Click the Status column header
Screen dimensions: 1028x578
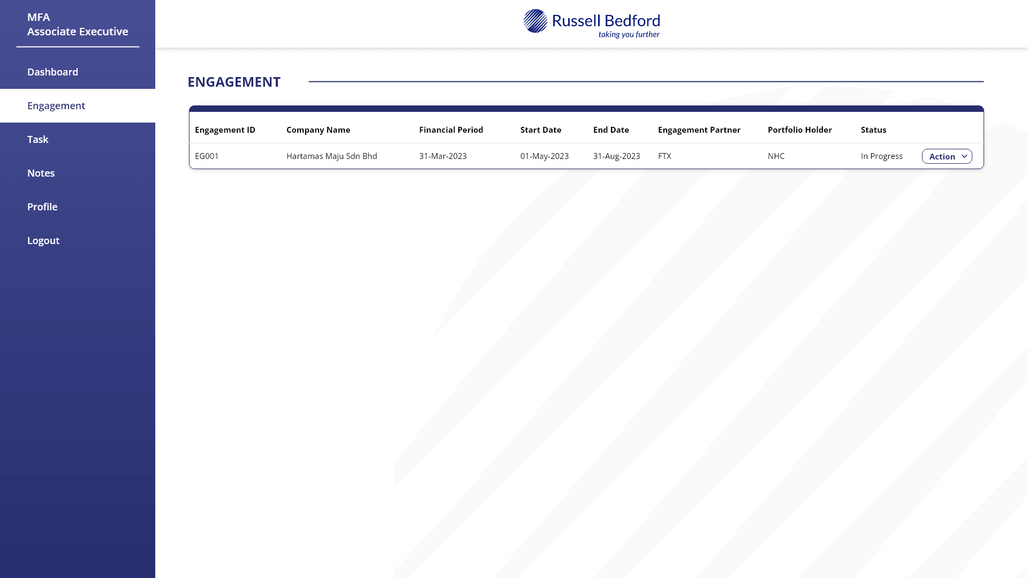coord(873,130)
